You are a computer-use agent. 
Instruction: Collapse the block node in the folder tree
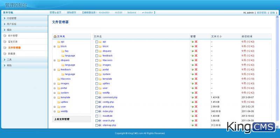[55, 46]
